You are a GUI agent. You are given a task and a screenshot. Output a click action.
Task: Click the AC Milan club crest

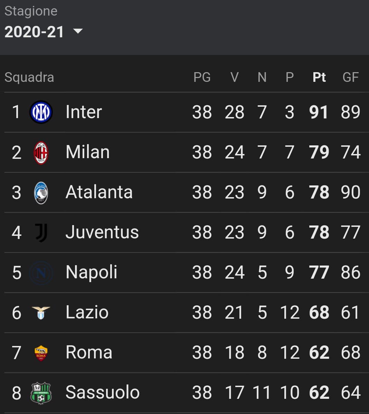pos(41,153)
